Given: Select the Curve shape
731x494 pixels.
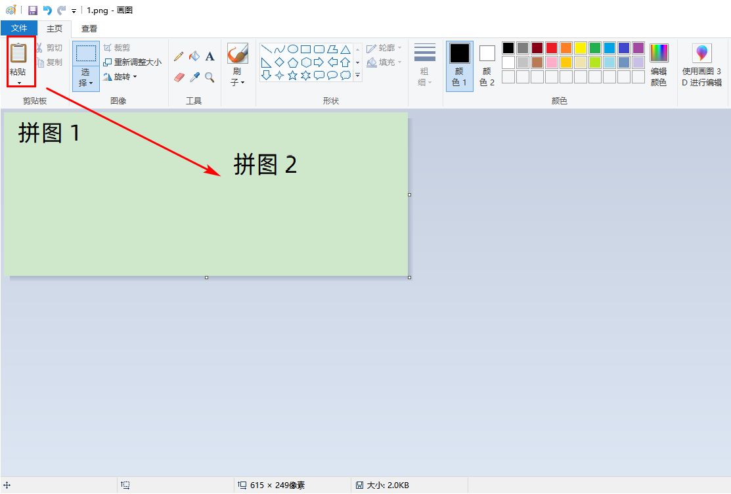Looking at the screenshot, I should [x=279, y=49].
